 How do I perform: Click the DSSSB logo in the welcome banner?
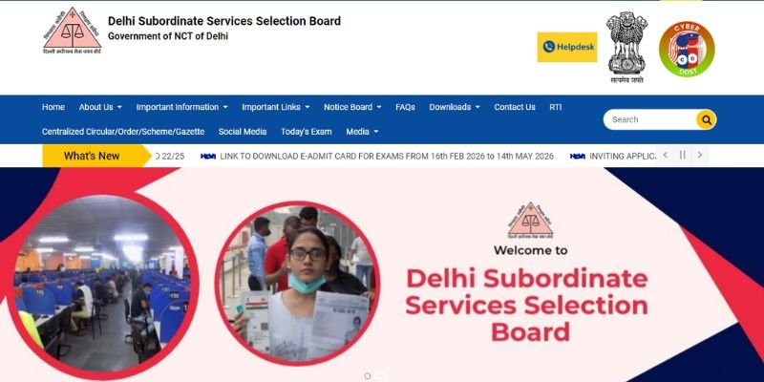coord(531,221)
